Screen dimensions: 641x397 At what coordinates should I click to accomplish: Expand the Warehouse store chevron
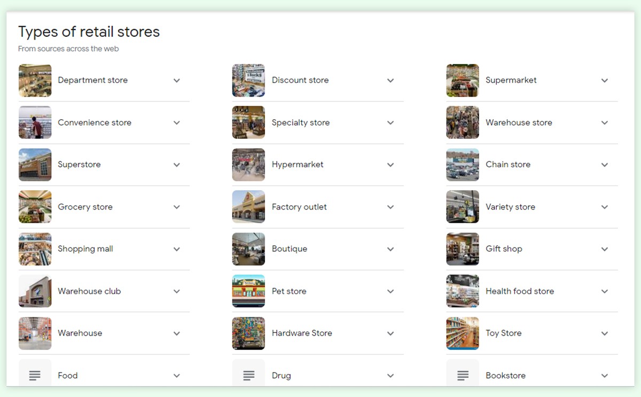605,123
